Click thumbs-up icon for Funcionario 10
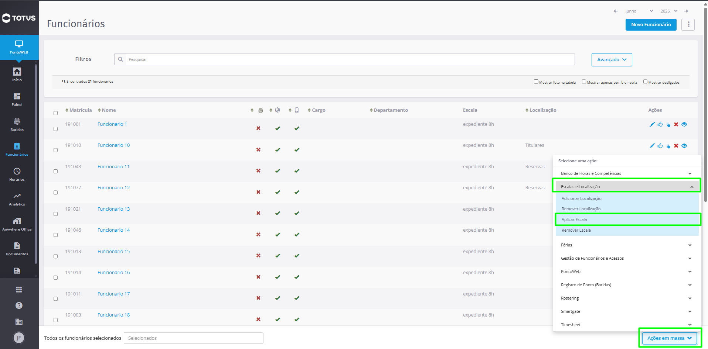This screenshot has height=349, width=708. click(660, 146)
